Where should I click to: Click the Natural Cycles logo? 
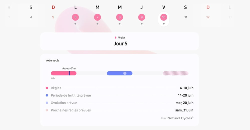[x=180, y=118]
